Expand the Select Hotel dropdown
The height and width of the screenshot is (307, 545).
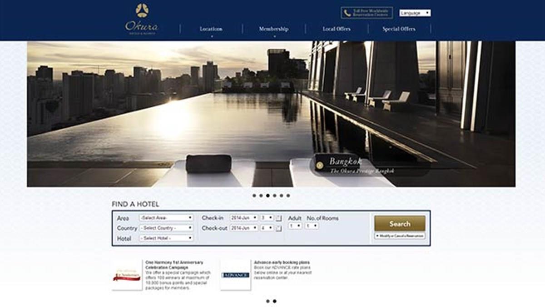tap(166, 238)
